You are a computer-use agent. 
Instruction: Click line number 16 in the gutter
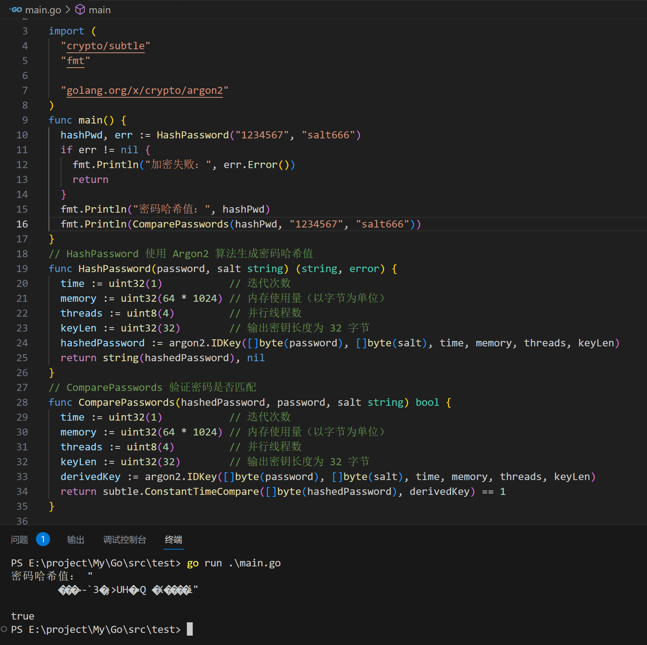pos(22,224)
